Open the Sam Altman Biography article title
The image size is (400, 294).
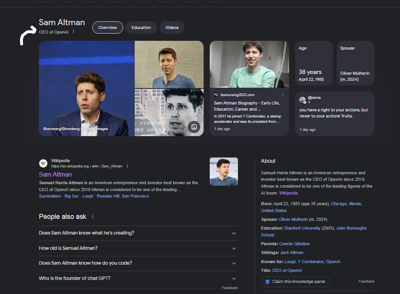tap(247, 106)
